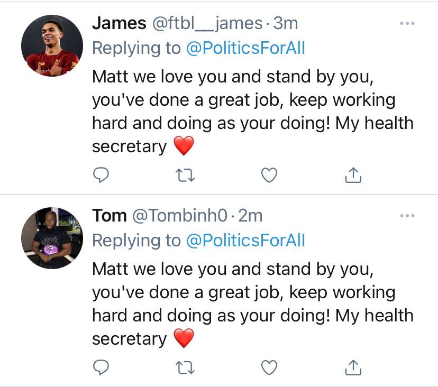Like James's tweet with the heart icon
Image resolution: width=438 pixels, height=387 pixels.
270,175
